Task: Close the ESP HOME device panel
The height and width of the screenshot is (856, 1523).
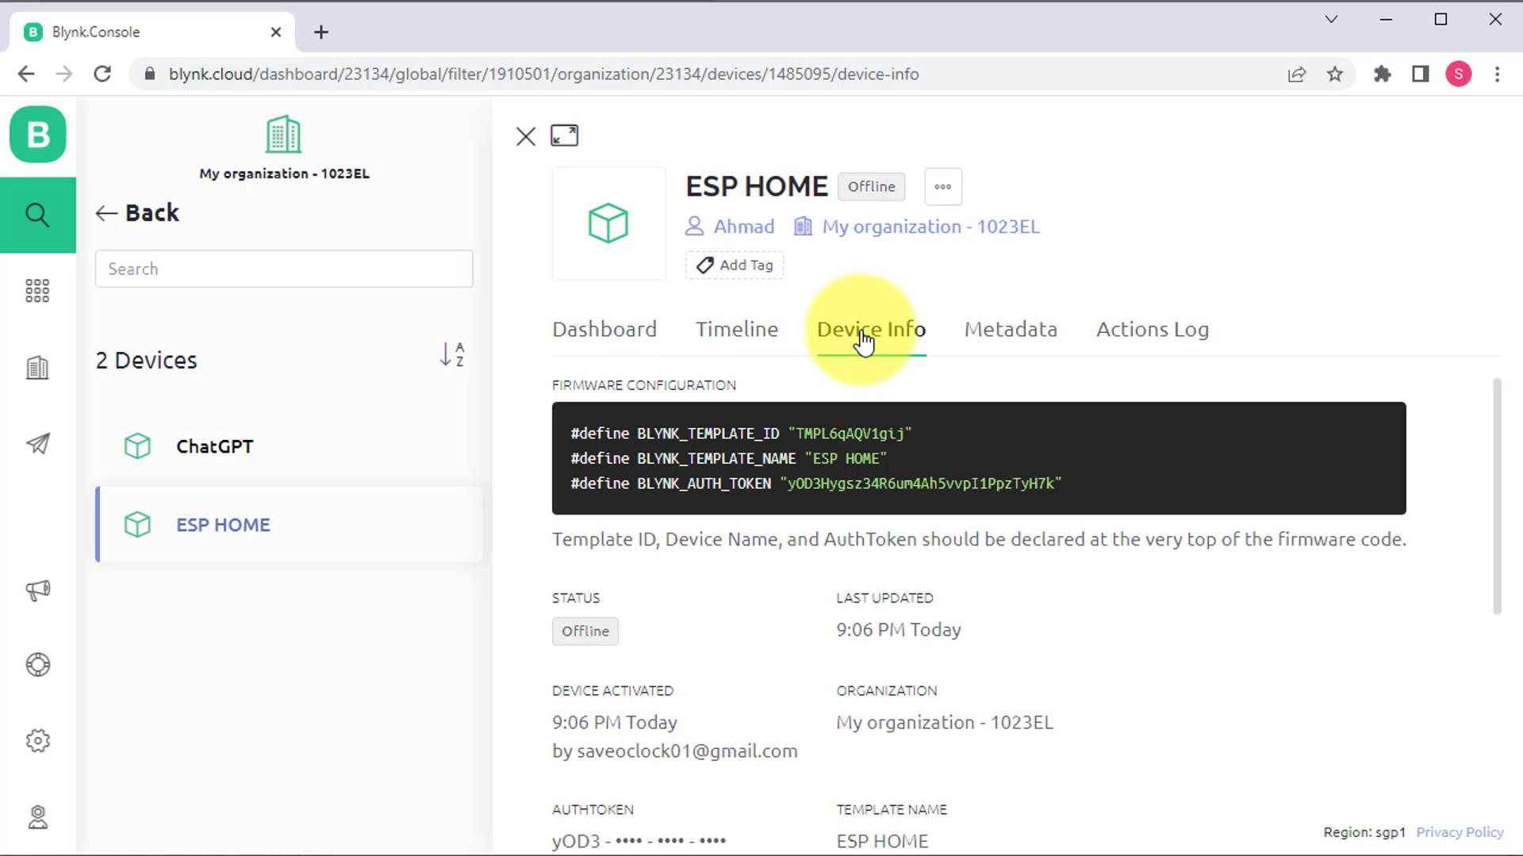Action: pyautogui.click(x=525, y=136)
